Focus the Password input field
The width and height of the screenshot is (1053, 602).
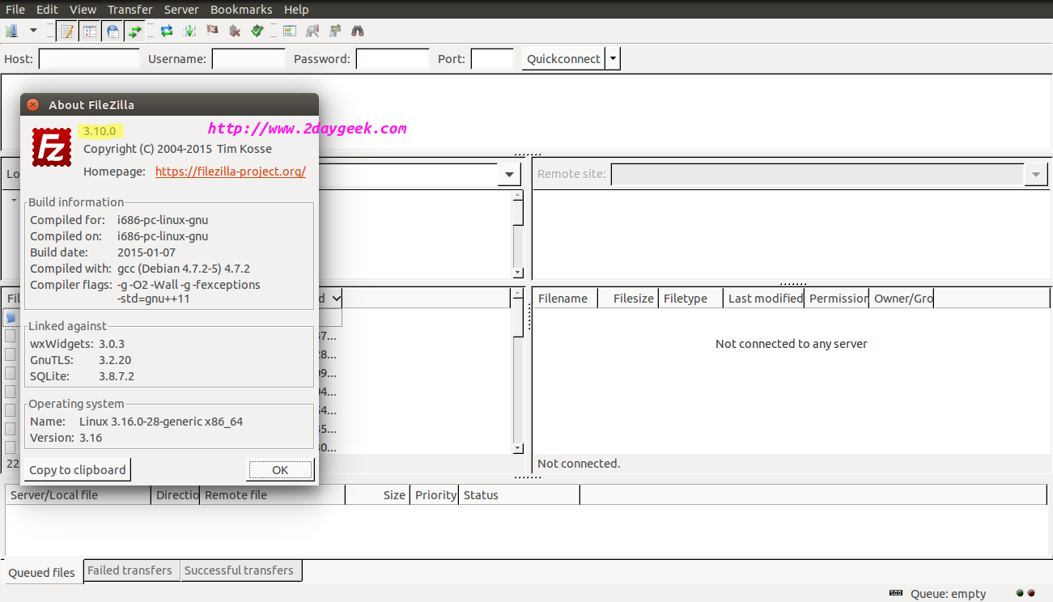[393, 59]
